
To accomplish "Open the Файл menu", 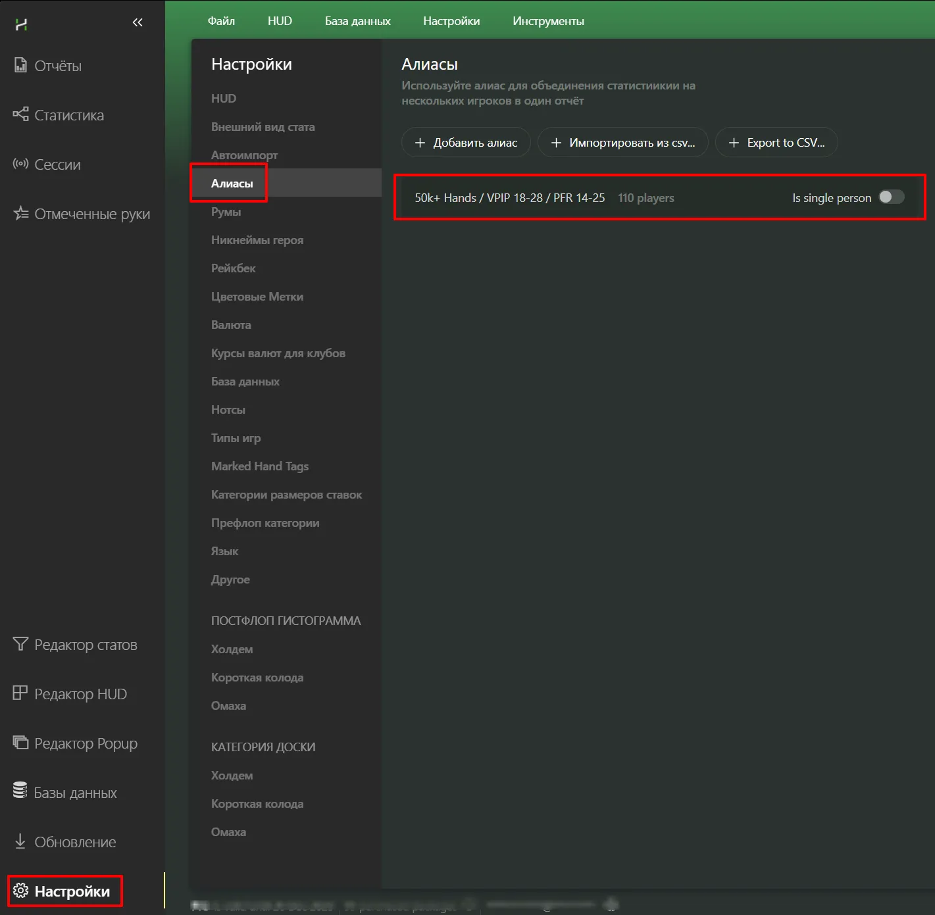I will 221,21.
